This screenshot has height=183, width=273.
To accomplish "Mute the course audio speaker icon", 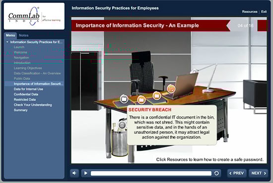I will pos(74,173).
